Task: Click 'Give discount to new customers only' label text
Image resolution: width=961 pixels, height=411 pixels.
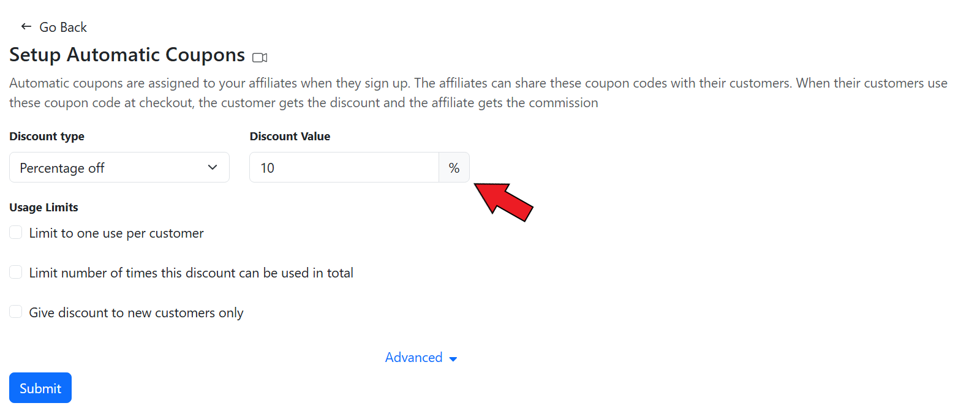Action: click(136, 313)
